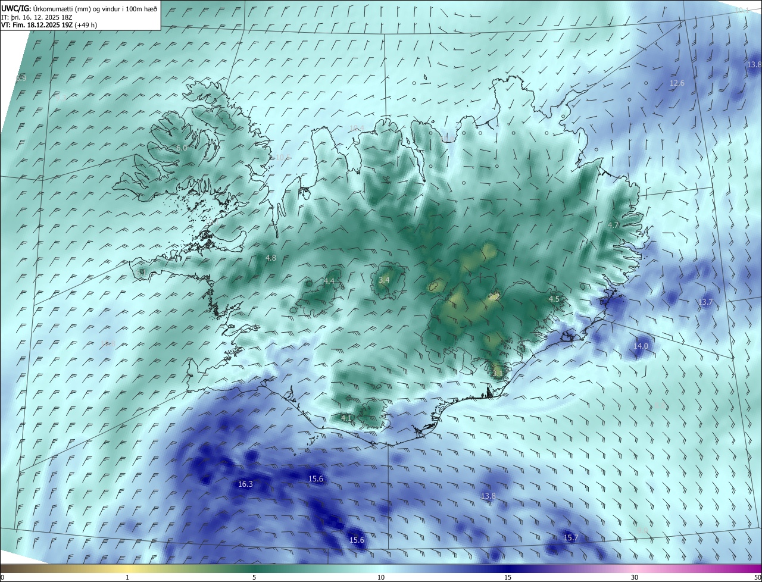Click the 15.7 value on the map

tap(570, 538)
